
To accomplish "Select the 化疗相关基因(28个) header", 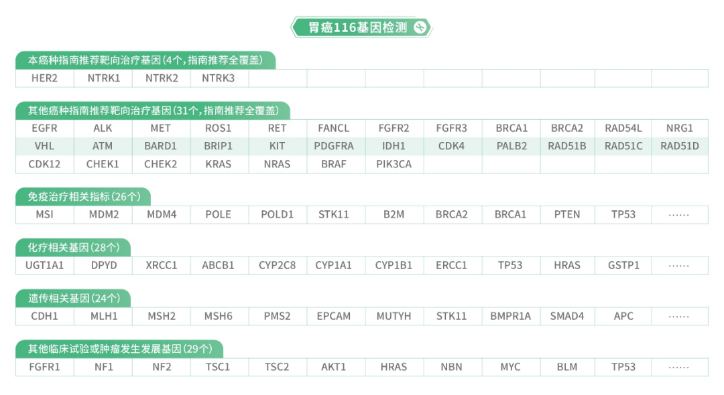I will pyautogui.click(x=73, y=248).
